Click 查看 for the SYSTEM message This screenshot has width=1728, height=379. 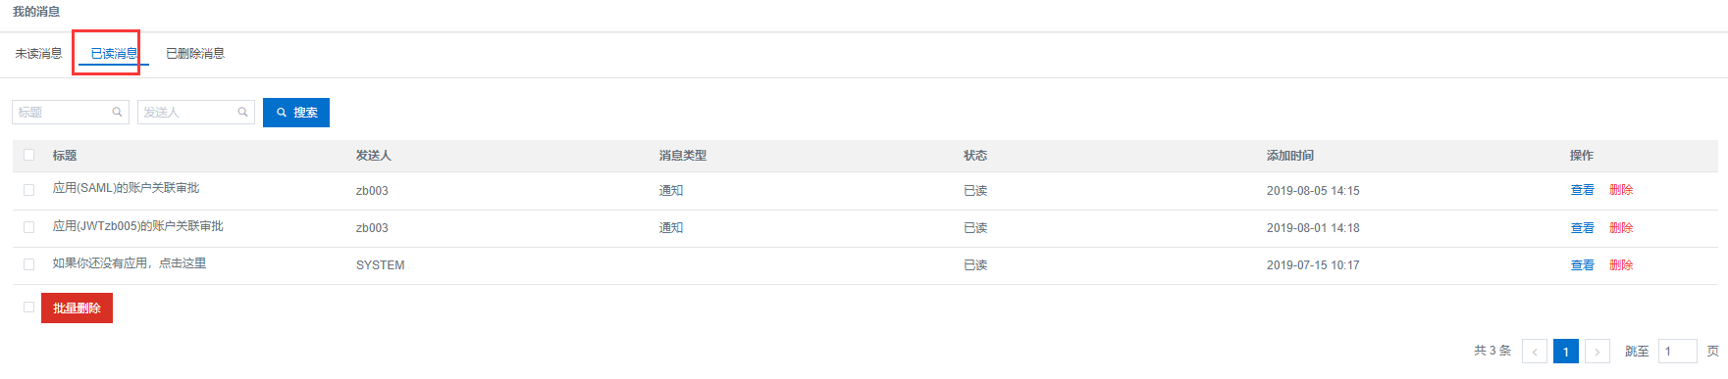[1583, 264]
